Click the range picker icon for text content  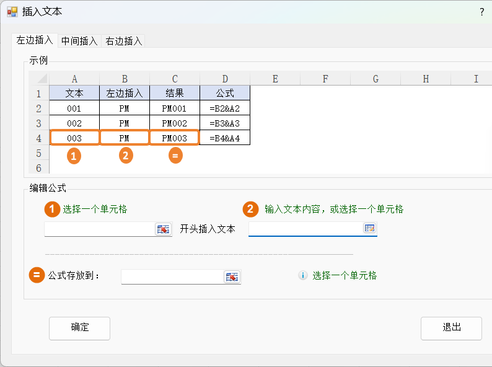tap(369, 228)
